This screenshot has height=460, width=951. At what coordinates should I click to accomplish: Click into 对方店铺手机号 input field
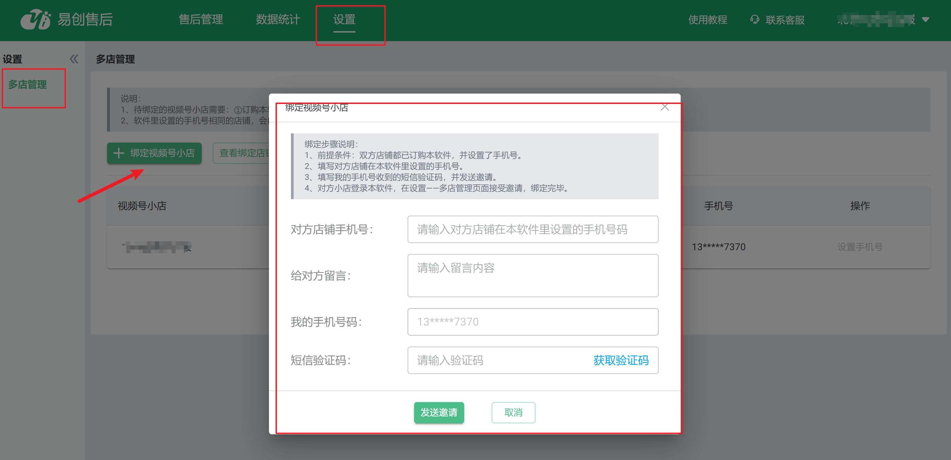532,229
